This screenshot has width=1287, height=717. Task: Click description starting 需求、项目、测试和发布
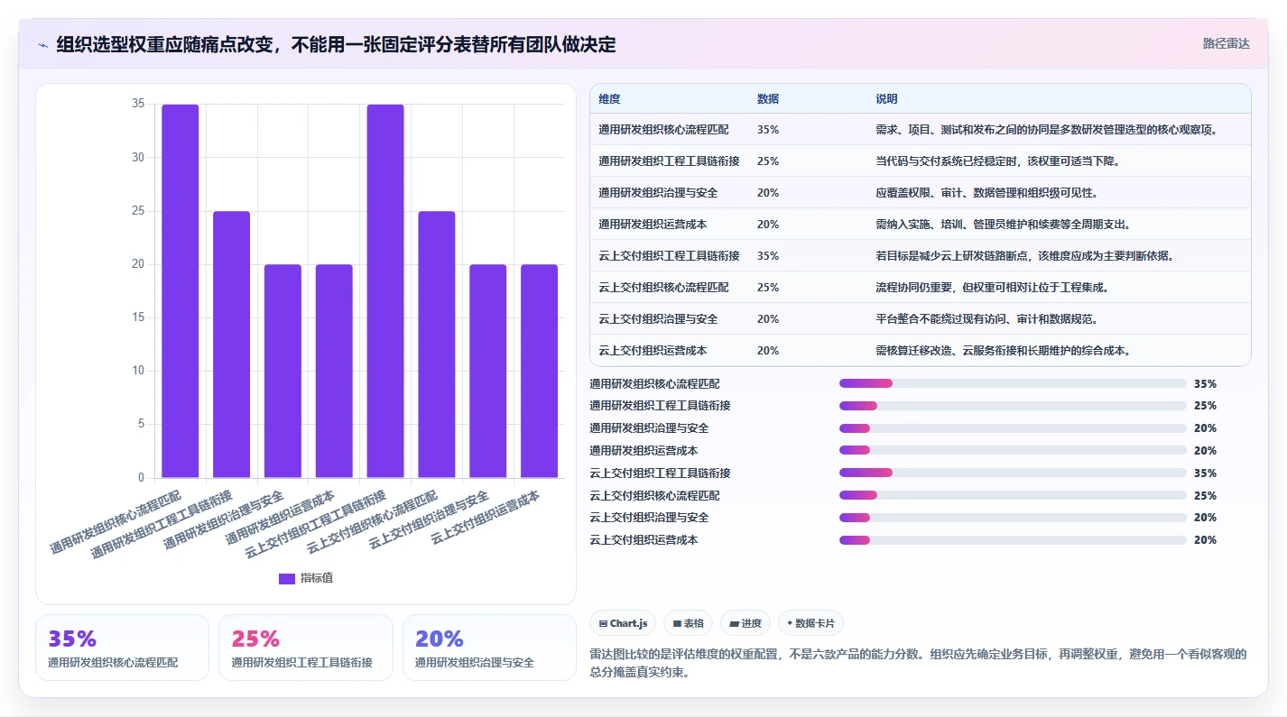coord(1047,130)
